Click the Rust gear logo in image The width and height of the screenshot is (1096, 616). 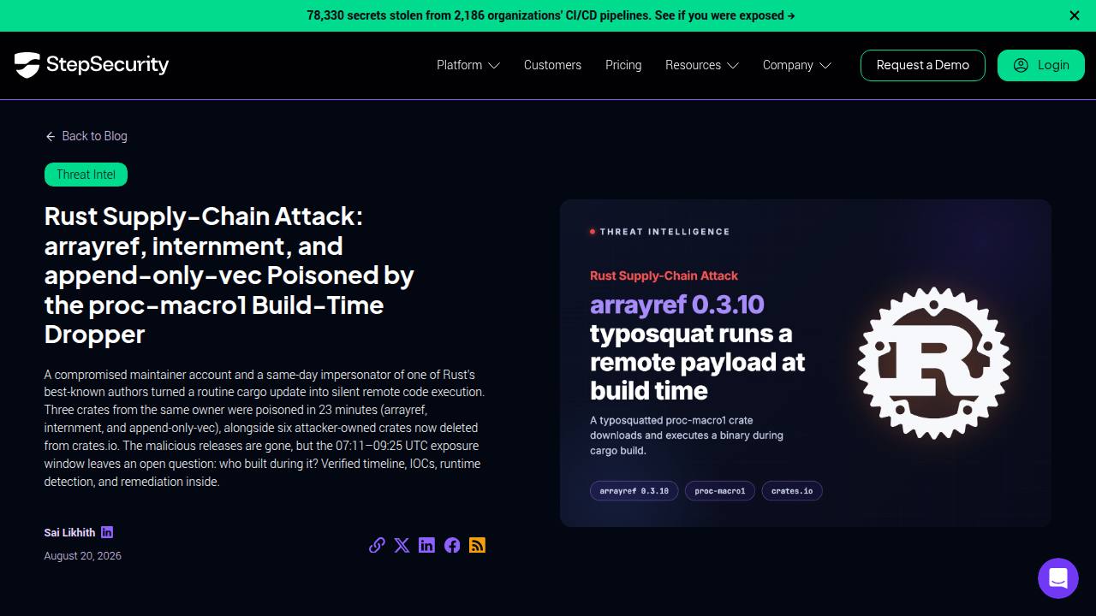click(x=934, y=363)
